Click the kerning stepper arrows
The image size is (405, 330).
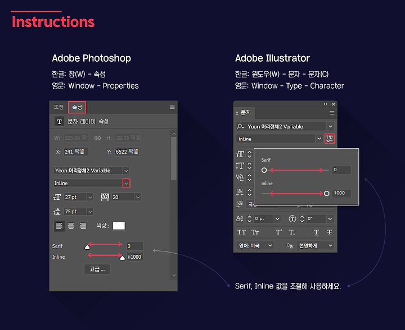(250, 177)
